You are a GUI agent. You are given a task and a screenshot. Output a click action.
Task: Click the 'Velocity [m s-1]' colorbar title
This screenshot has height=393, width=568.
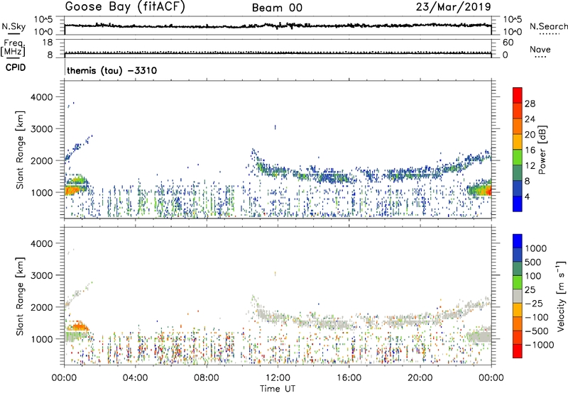pos(561,296)
